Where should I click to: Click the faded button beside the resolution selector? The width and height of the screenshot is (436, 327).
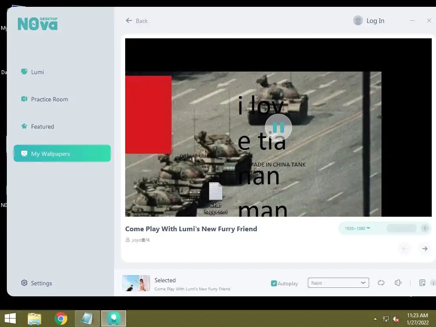pyautogui.click(x=401, y=228)
